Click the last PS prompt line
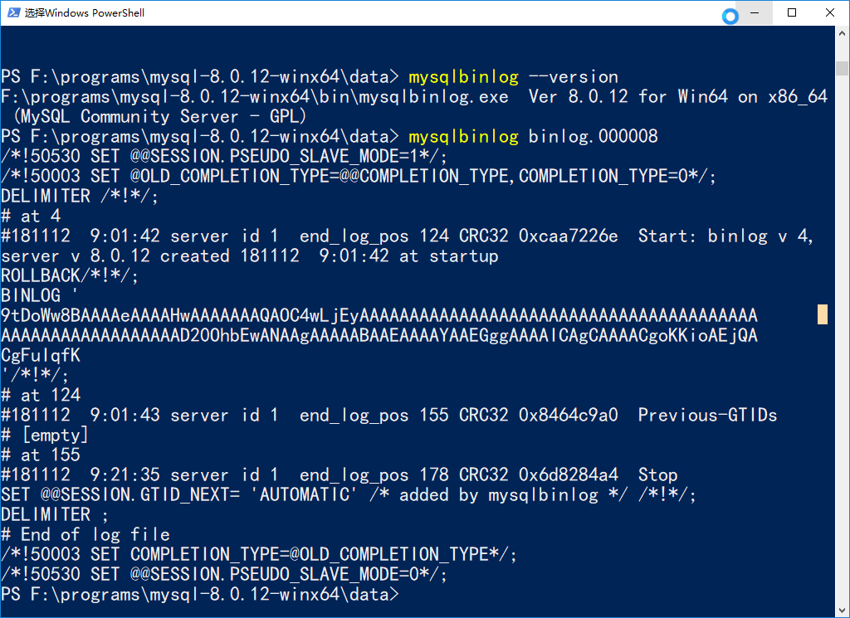 point(199,595)
